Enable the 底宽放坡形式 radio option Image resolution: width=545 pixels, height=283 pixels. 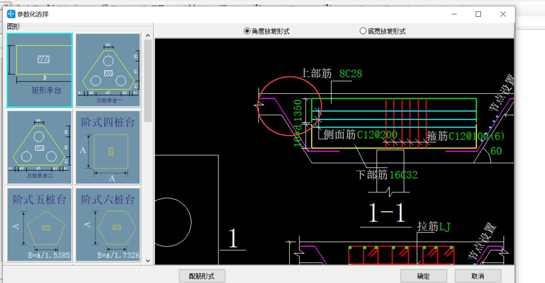(x=383, y=31)
